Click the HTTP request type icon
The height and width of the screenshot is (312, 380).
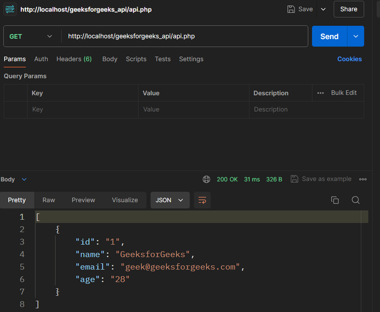click(x=10, y=9)
